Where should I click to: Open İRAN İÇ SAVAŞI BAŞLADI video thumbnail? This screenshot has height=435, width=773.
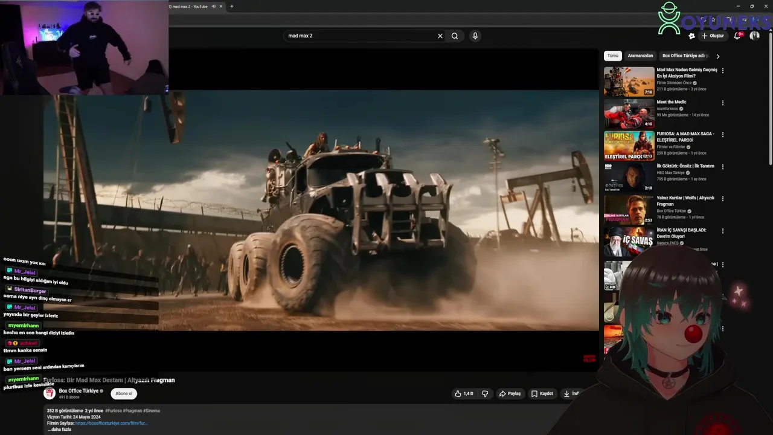coord(629,242)
